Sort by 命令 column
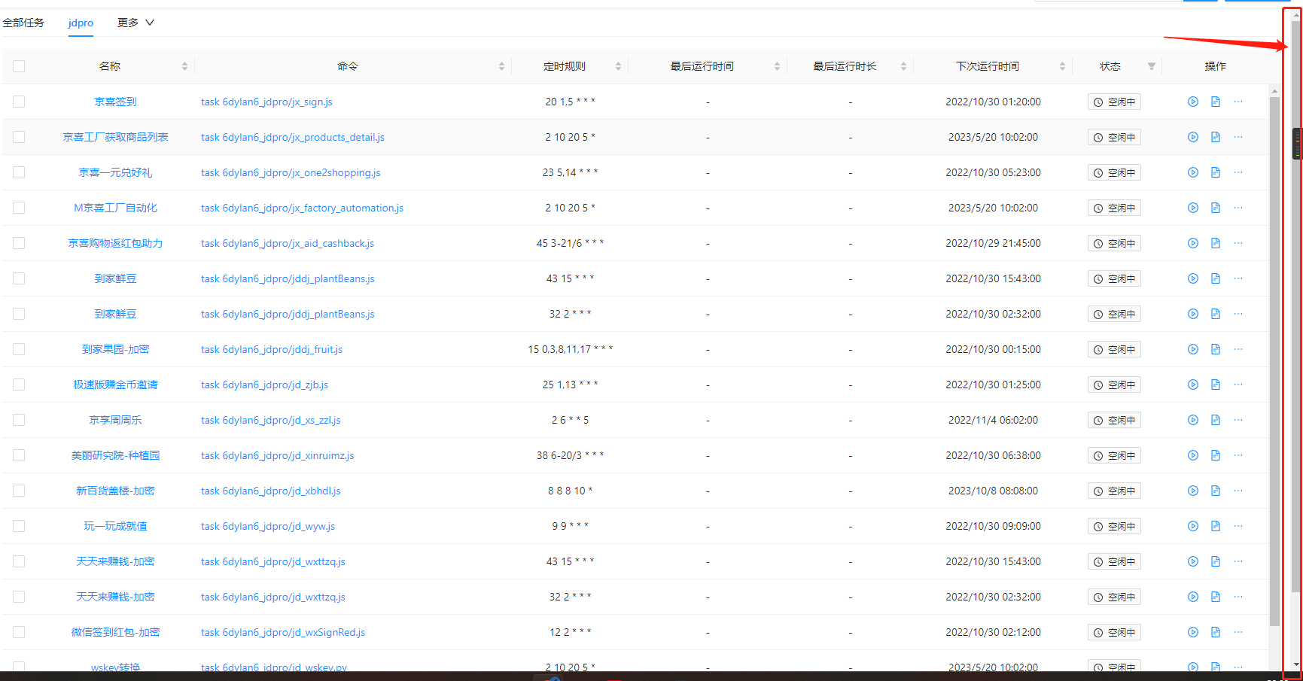Screen dimensions: 1303x681 pyautogui.click(x=501, y=66)
